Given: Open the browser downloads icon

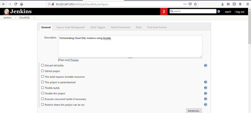Looking at the screenshot, I should [x=222, y=4].
